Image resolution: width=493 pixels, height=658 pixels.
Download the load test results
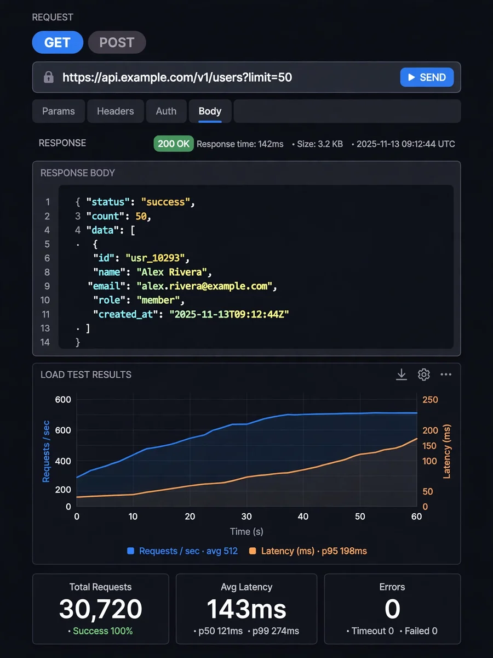pyautogui.click(x=402, y=375)
